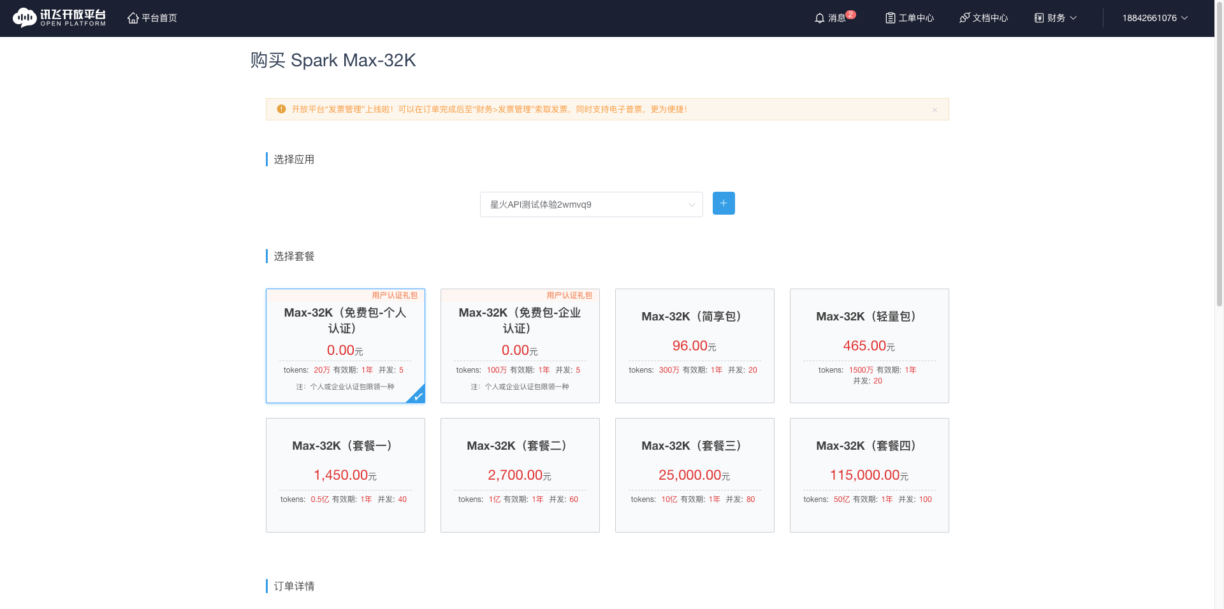
Task: Expand the 18842661076 account dropdown
Action: coord(1155,18)
